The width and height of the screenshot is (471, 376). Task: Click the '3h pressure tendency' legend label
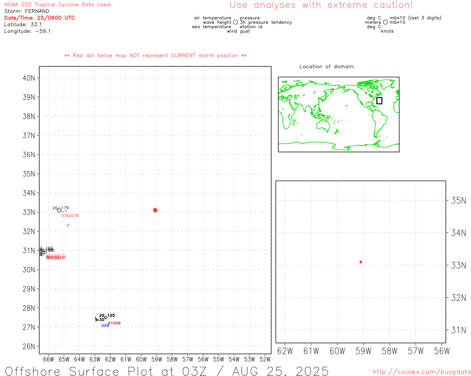tap(266, 22)
